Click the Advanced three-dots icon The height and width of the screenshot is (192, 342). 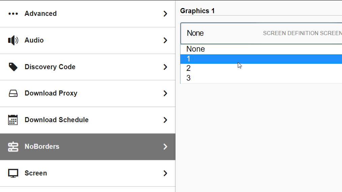(13, 14)
